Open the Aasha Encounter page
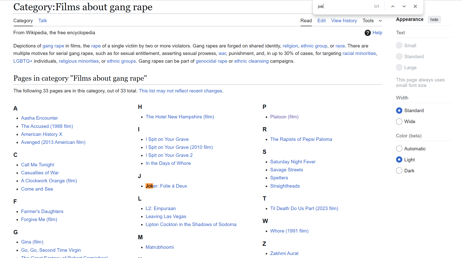Image resolution: width=462 pixels, height=258 pixels. tap(39, 118)
